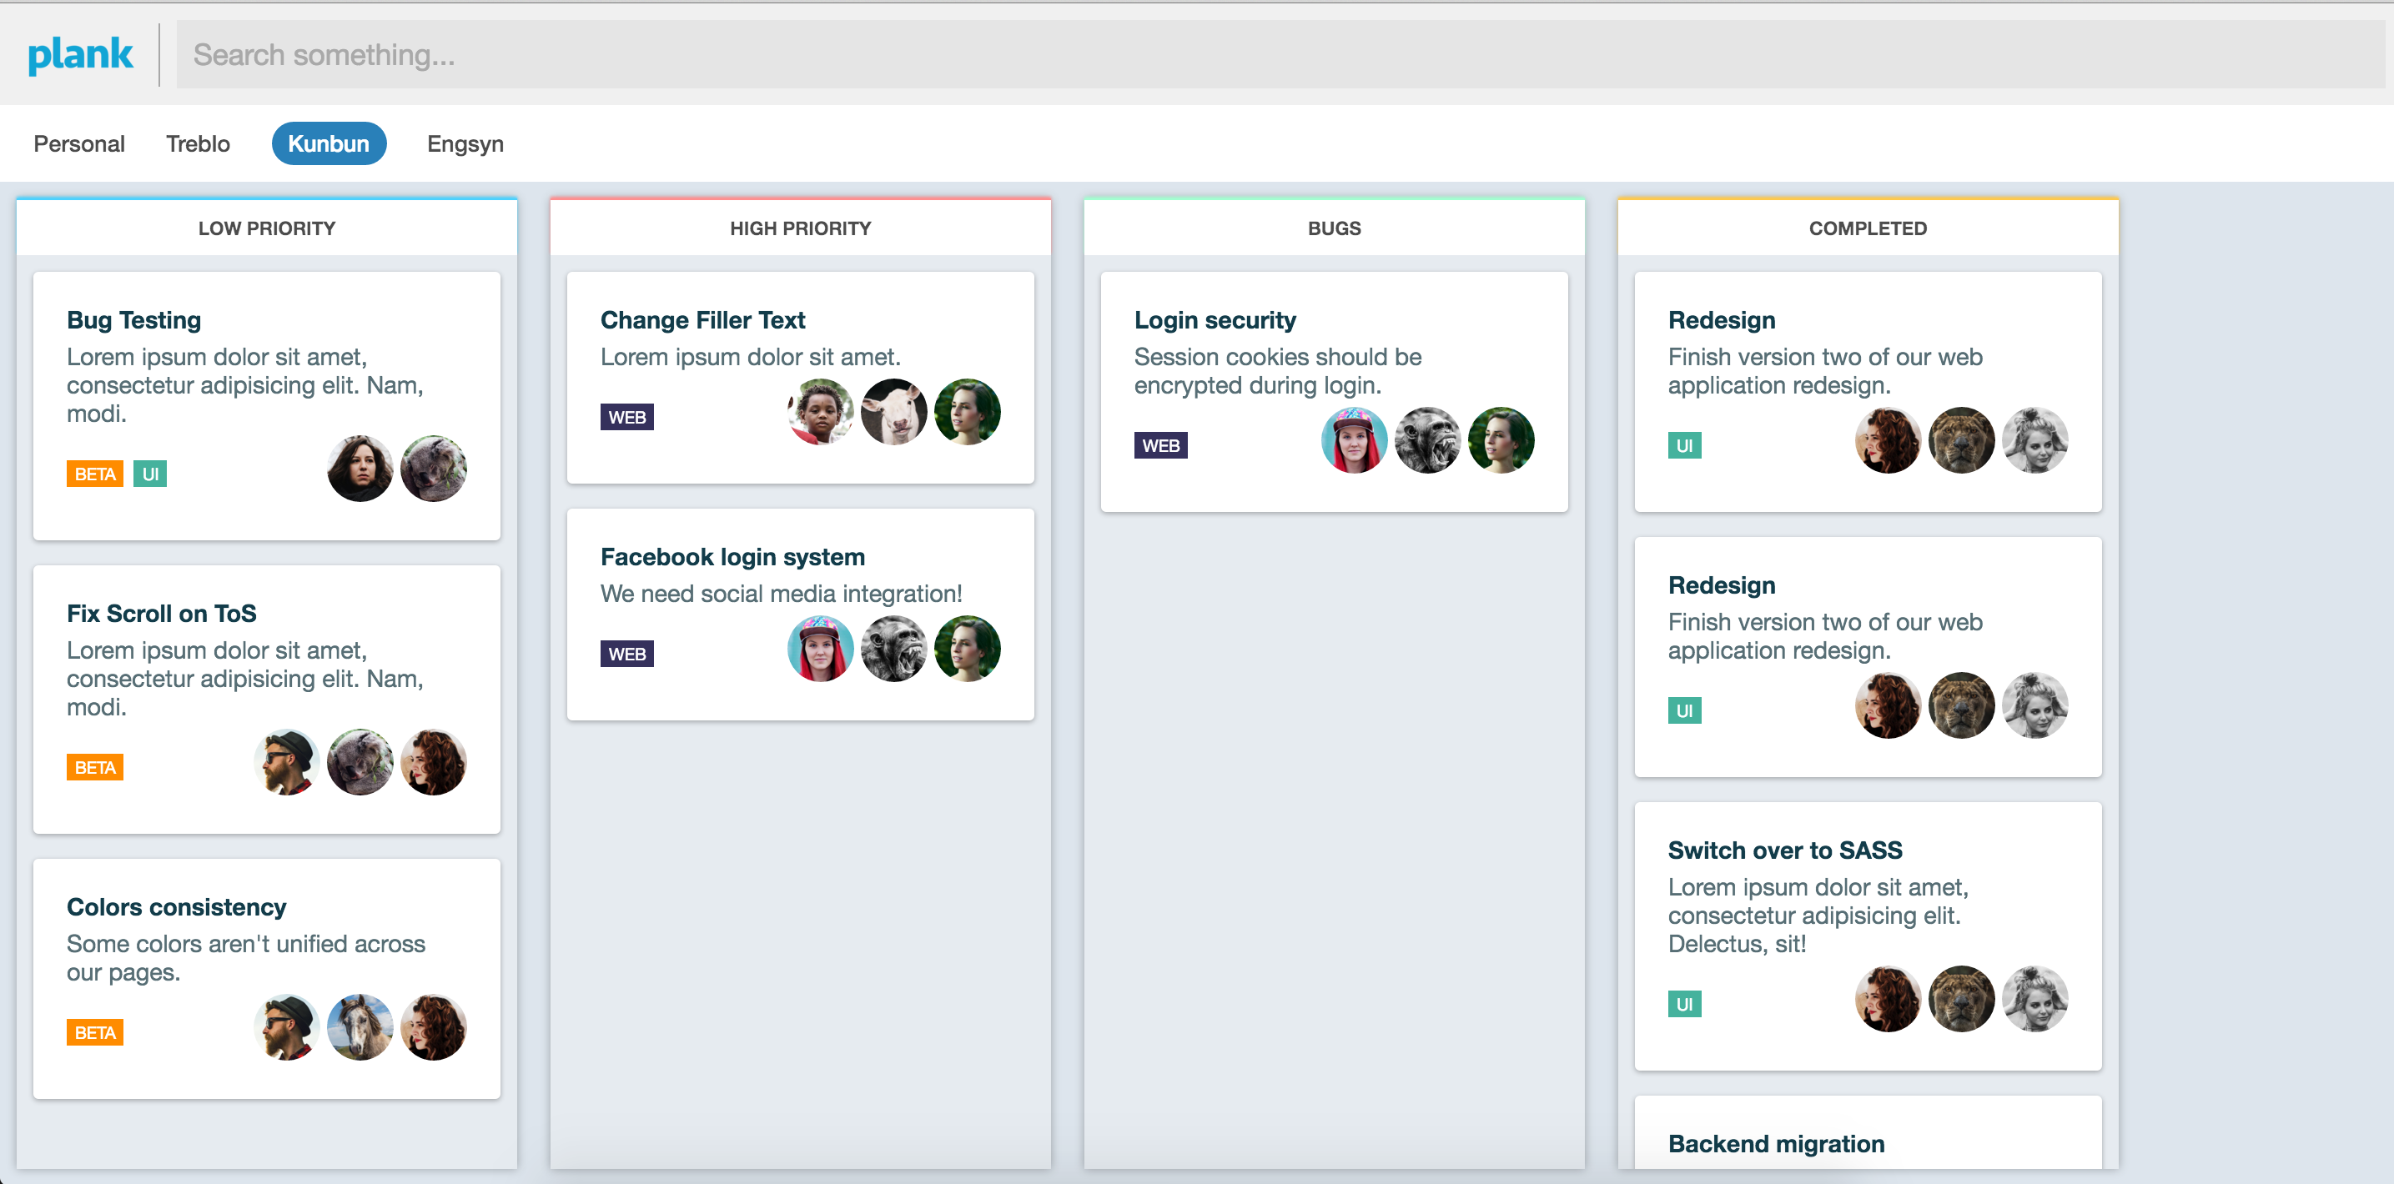The height and width of the screenshot is (1184, 2394).
Task: Click red-haired girl avatar on Facebook login card
Action: 820,649
